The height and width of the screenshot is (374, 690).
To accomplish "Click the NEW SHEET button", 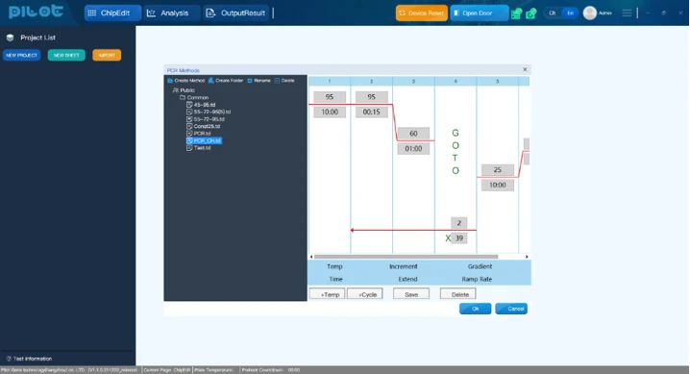I will (x=66, y=55).
